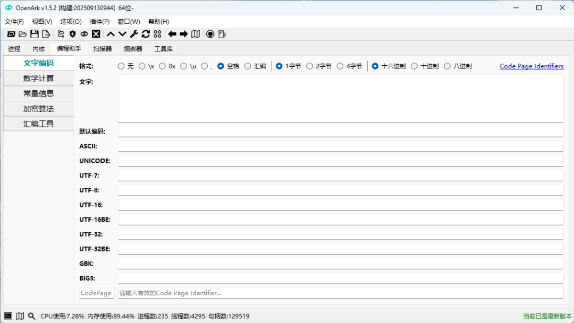Select the 0x prefix format option

tap(163, 66)
